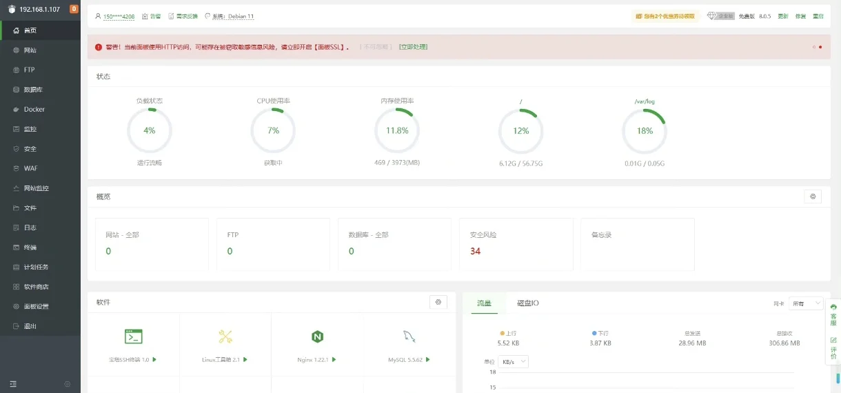Open the 备忘录 card
The height and width of the screenshot is (393, 841).
coord(638,244)
